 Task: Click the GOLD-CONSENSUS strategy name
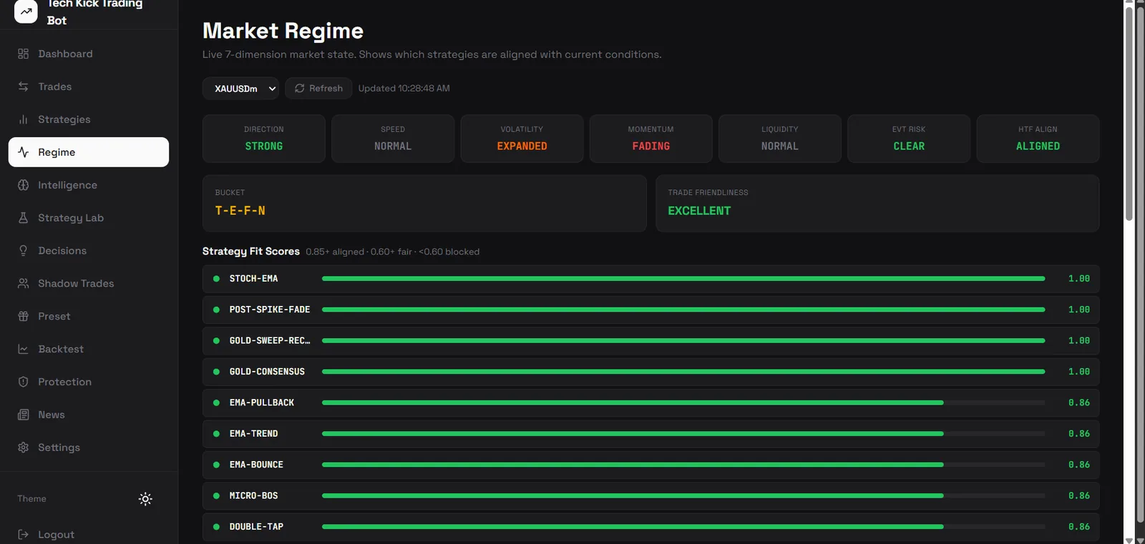coord(267,372)
